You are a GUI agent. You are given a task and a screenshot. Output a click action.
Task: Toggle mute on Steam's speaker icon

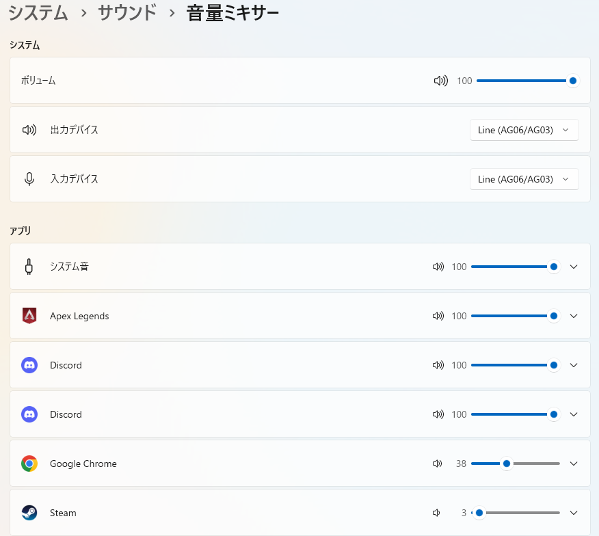coord(436,513)
